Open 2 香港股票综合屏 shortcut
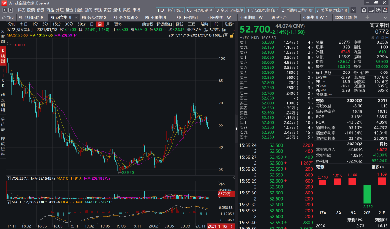The width and height of the screenshot is (390, 229). [x=297, y=10]
